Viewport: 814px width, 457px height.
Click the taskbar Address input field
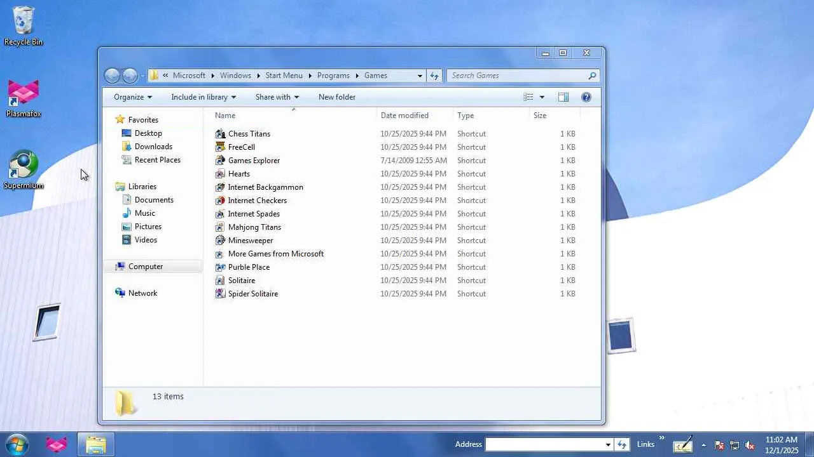point(544,444)
